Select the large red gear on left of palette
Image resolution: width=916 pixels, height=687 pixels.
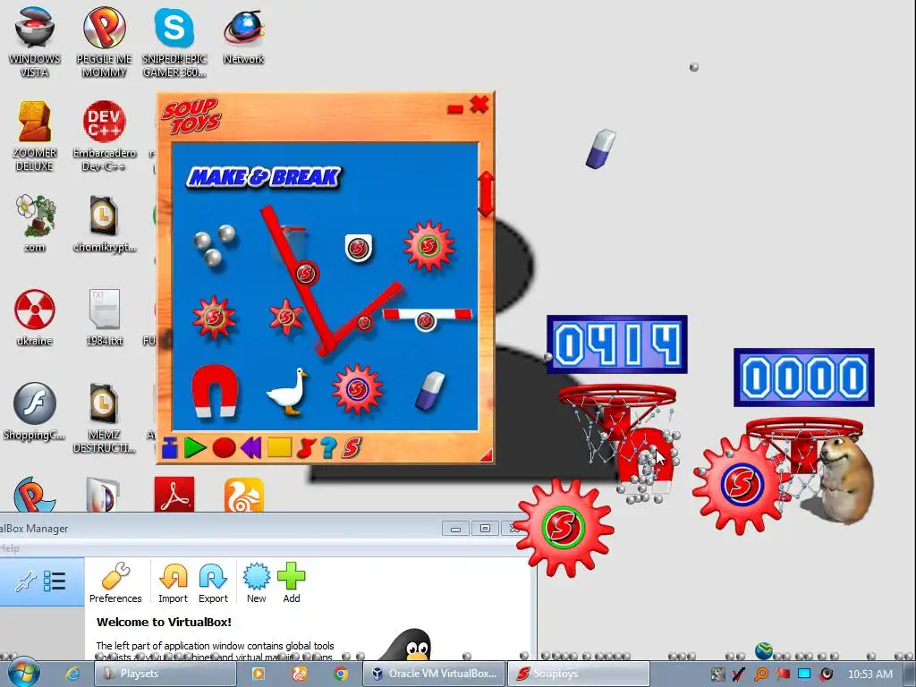click(214, 318)
